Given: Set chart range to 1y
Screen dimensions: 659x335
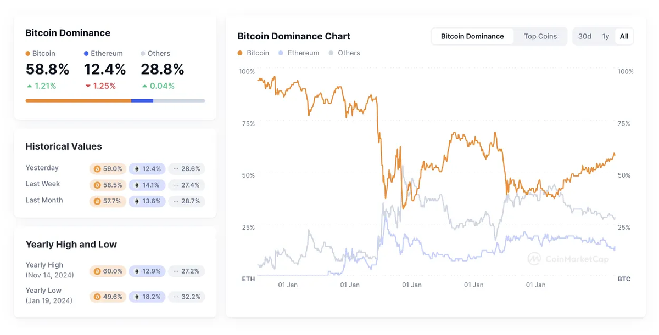Looking at the screenshot, I should (605, 36).
